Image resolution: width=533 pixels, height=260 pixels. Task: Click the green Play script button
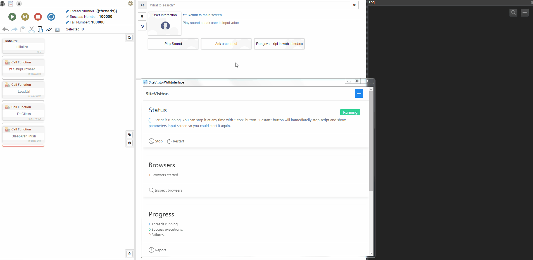(x=12, y=17)
